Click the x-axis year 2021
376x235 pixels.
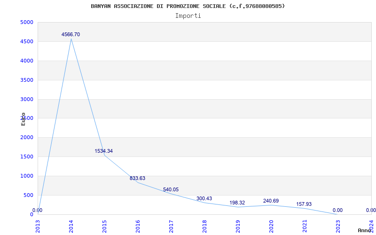[304, 227]
